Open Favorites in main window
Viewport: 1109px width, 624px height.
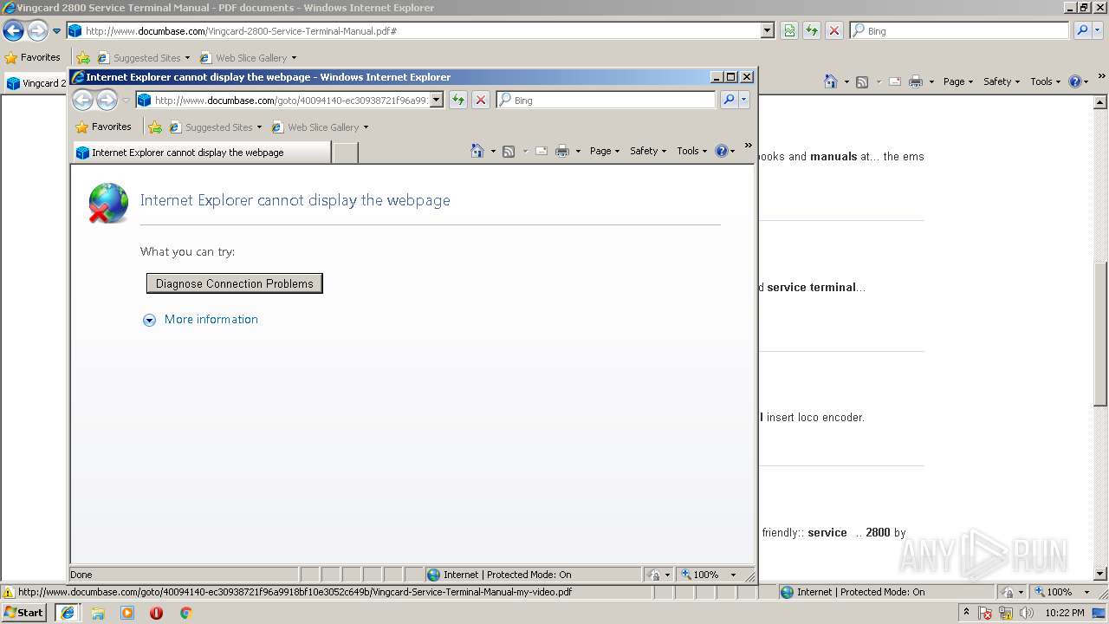click(x=32, y=57)
